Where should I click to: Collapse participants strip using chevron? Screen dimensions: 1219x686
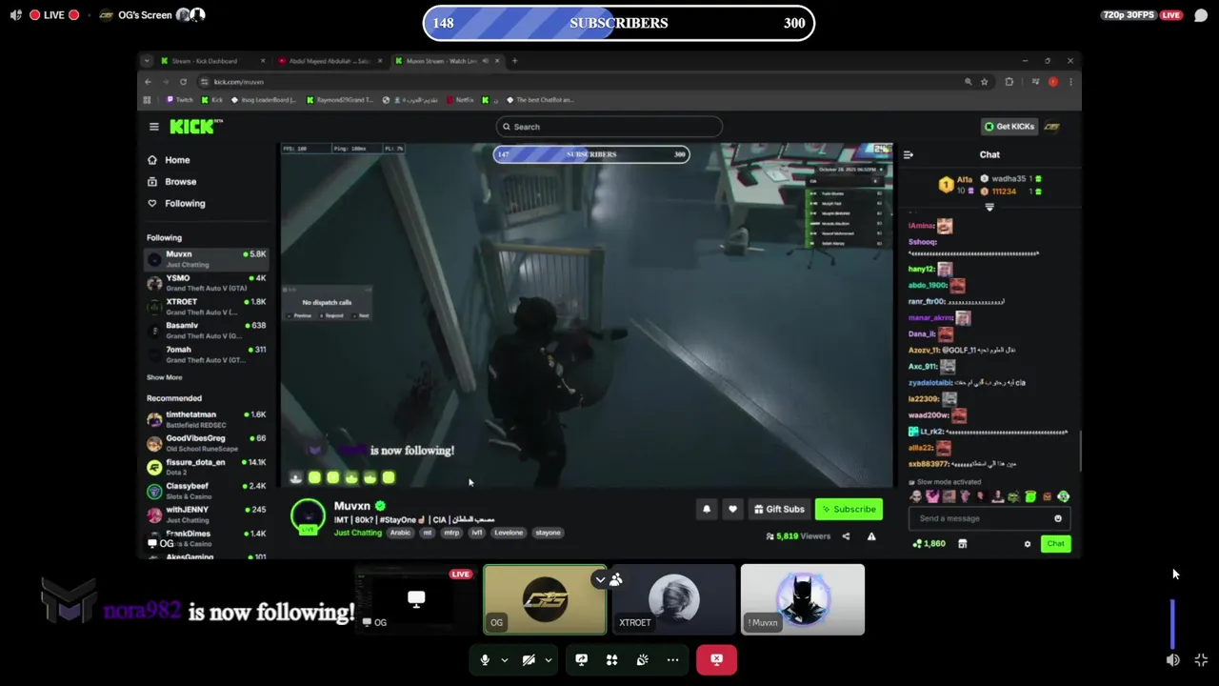(x=600, y=579)
